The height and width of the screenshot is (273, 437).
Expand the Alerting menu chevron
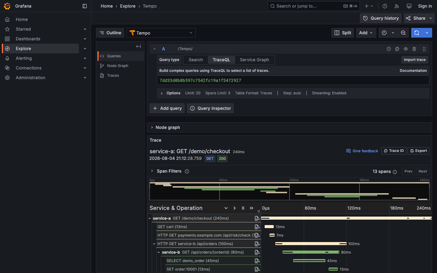tap(85, 58)
